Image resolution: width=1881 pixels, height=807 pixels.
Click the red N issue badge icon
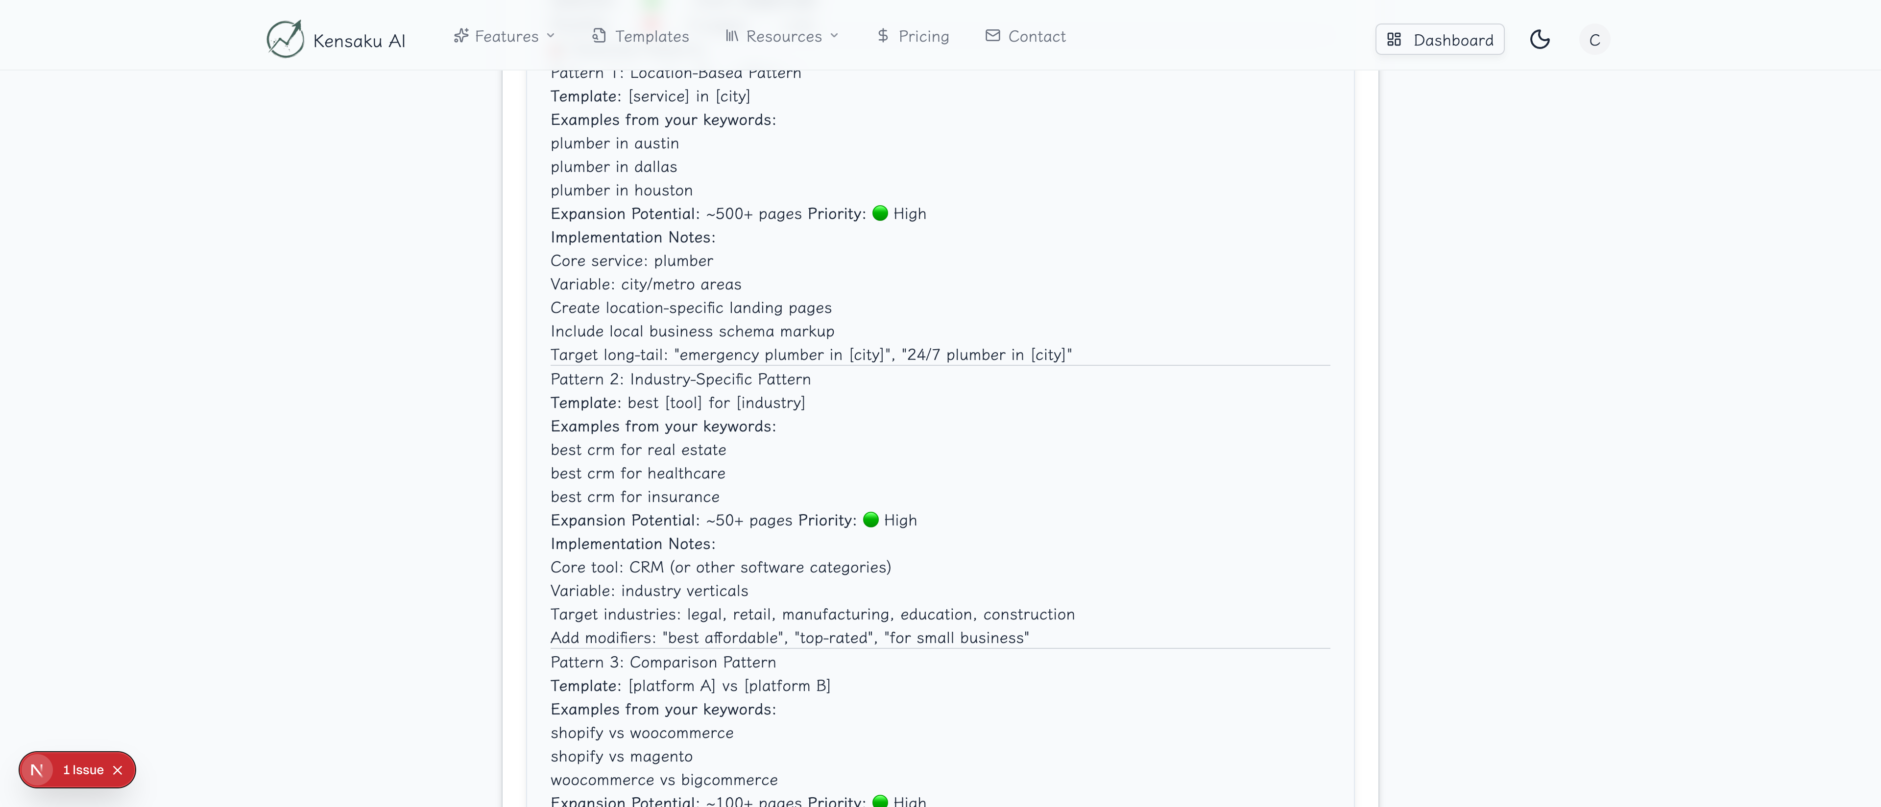tap(37, 770)
